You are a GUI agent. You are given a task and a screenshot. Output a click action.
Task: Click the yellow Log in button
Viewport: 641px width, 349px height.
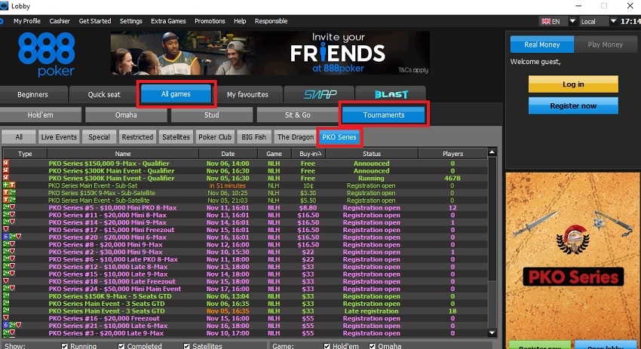coord(573,84)
